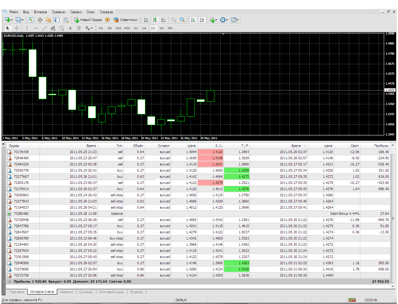
Task: Click the Новый Ордер (New Order) button
Action: [x=88, y=20]
